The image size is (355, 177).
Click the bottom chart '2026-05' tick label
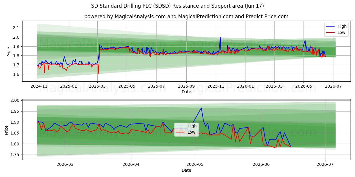tap(195, 165)
